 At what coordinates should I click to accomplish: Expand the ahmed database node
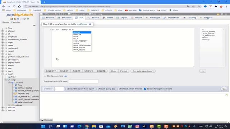click(x=3, y=31)
